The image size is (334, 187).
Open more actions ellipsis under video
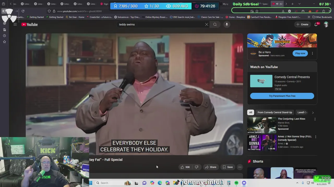(x=240, y=167)
